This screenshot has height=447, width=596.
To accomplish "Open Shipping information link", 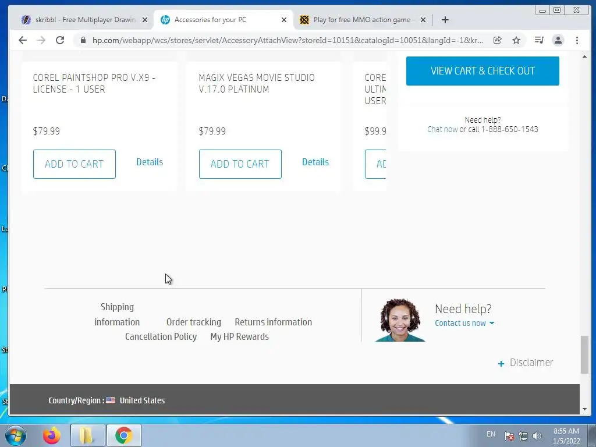I will [117, 314].
